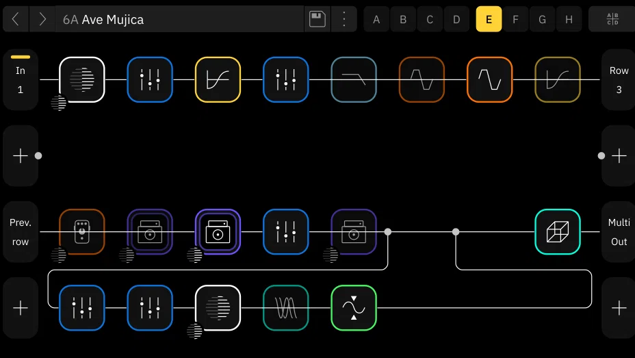Go to the previous preset with the left arrow
The width and height of the screenshot is (635, 358).
pos(15,19)
